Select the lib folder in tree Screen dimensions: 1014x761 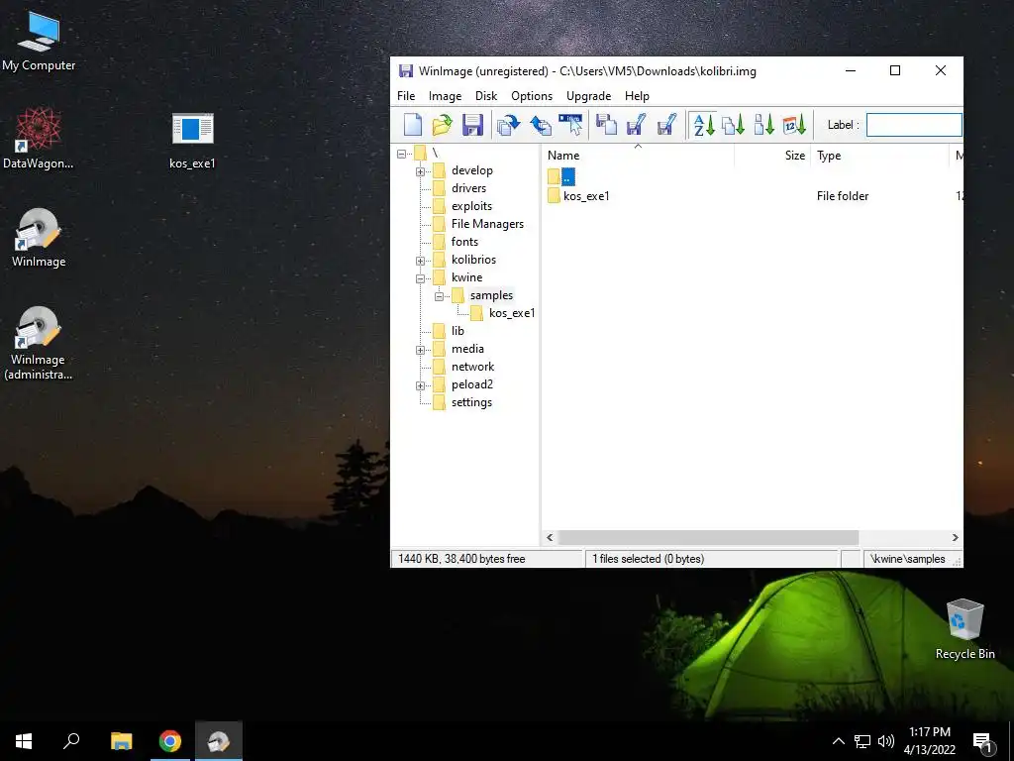pos(457,331)
